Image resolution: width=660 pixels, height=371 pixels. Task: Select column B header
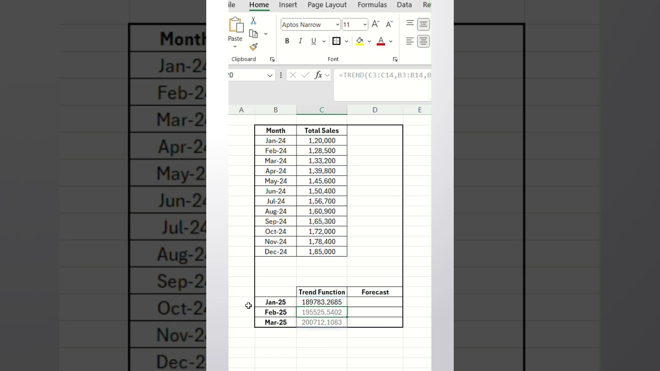275,110
